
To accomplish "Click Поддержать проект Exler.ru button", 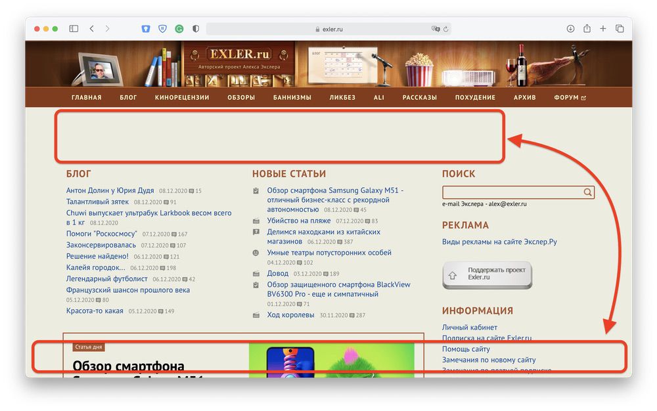I will pos(487,274).
